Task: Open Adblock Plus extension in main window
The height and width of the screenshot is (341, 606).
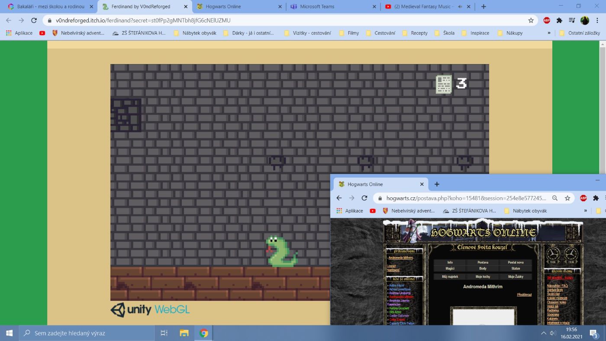Action: pos(547,20)
